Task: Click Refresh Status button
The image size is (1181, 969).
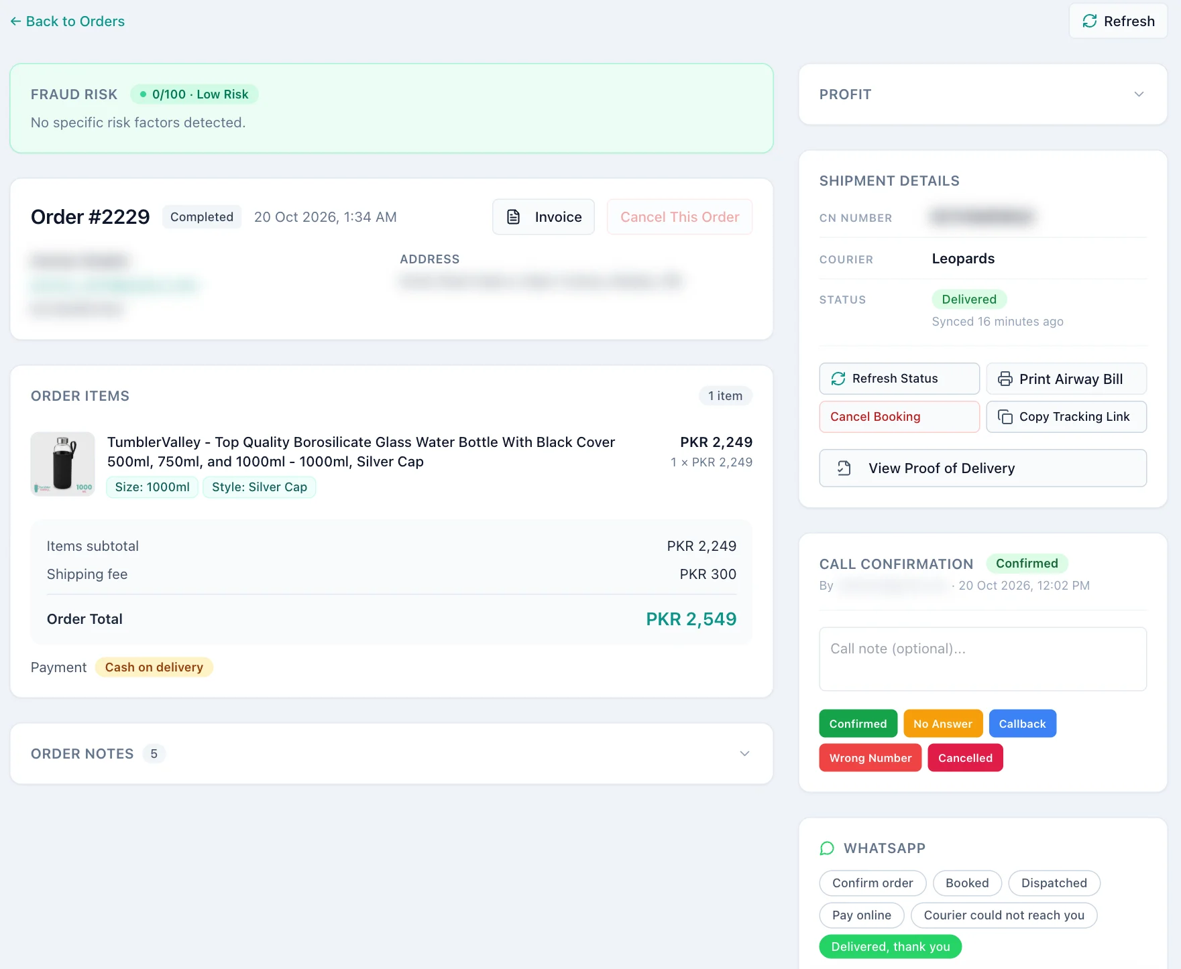Action: [x=899, y=379]
